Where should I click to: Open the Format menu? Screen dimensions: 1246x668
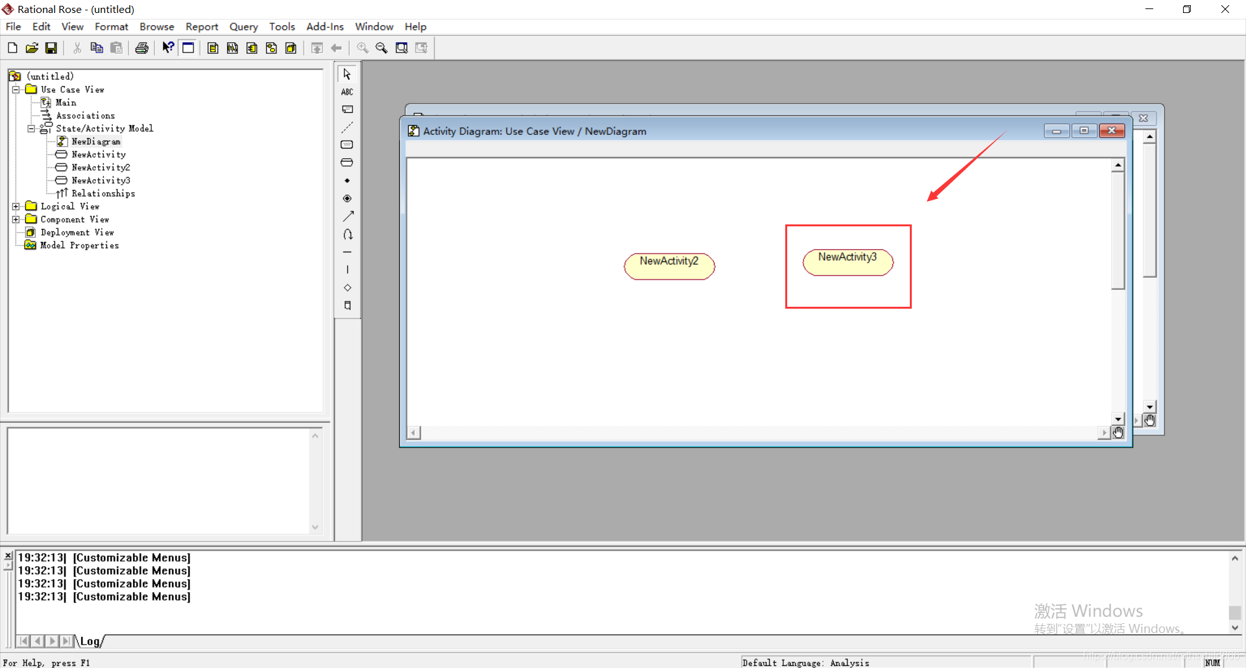112,27
